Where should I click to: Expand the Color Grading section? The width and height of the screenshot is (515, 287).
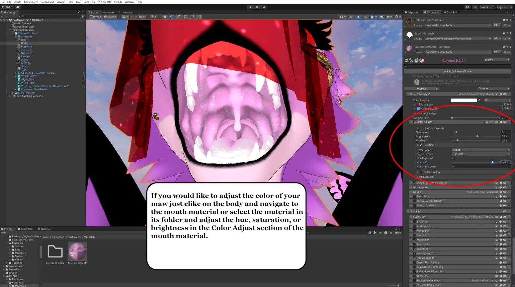pos(418,172)
